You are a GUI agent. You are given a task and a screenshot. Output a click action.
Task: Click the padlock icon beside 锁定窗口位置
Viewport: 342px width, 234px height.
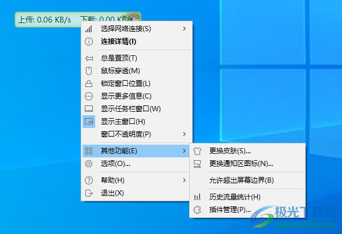click(89, 84)
